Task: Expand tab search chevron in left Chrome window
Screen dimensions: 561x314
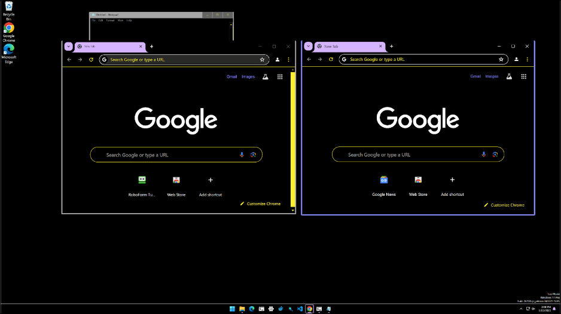Action: click(x=68, y=46)
